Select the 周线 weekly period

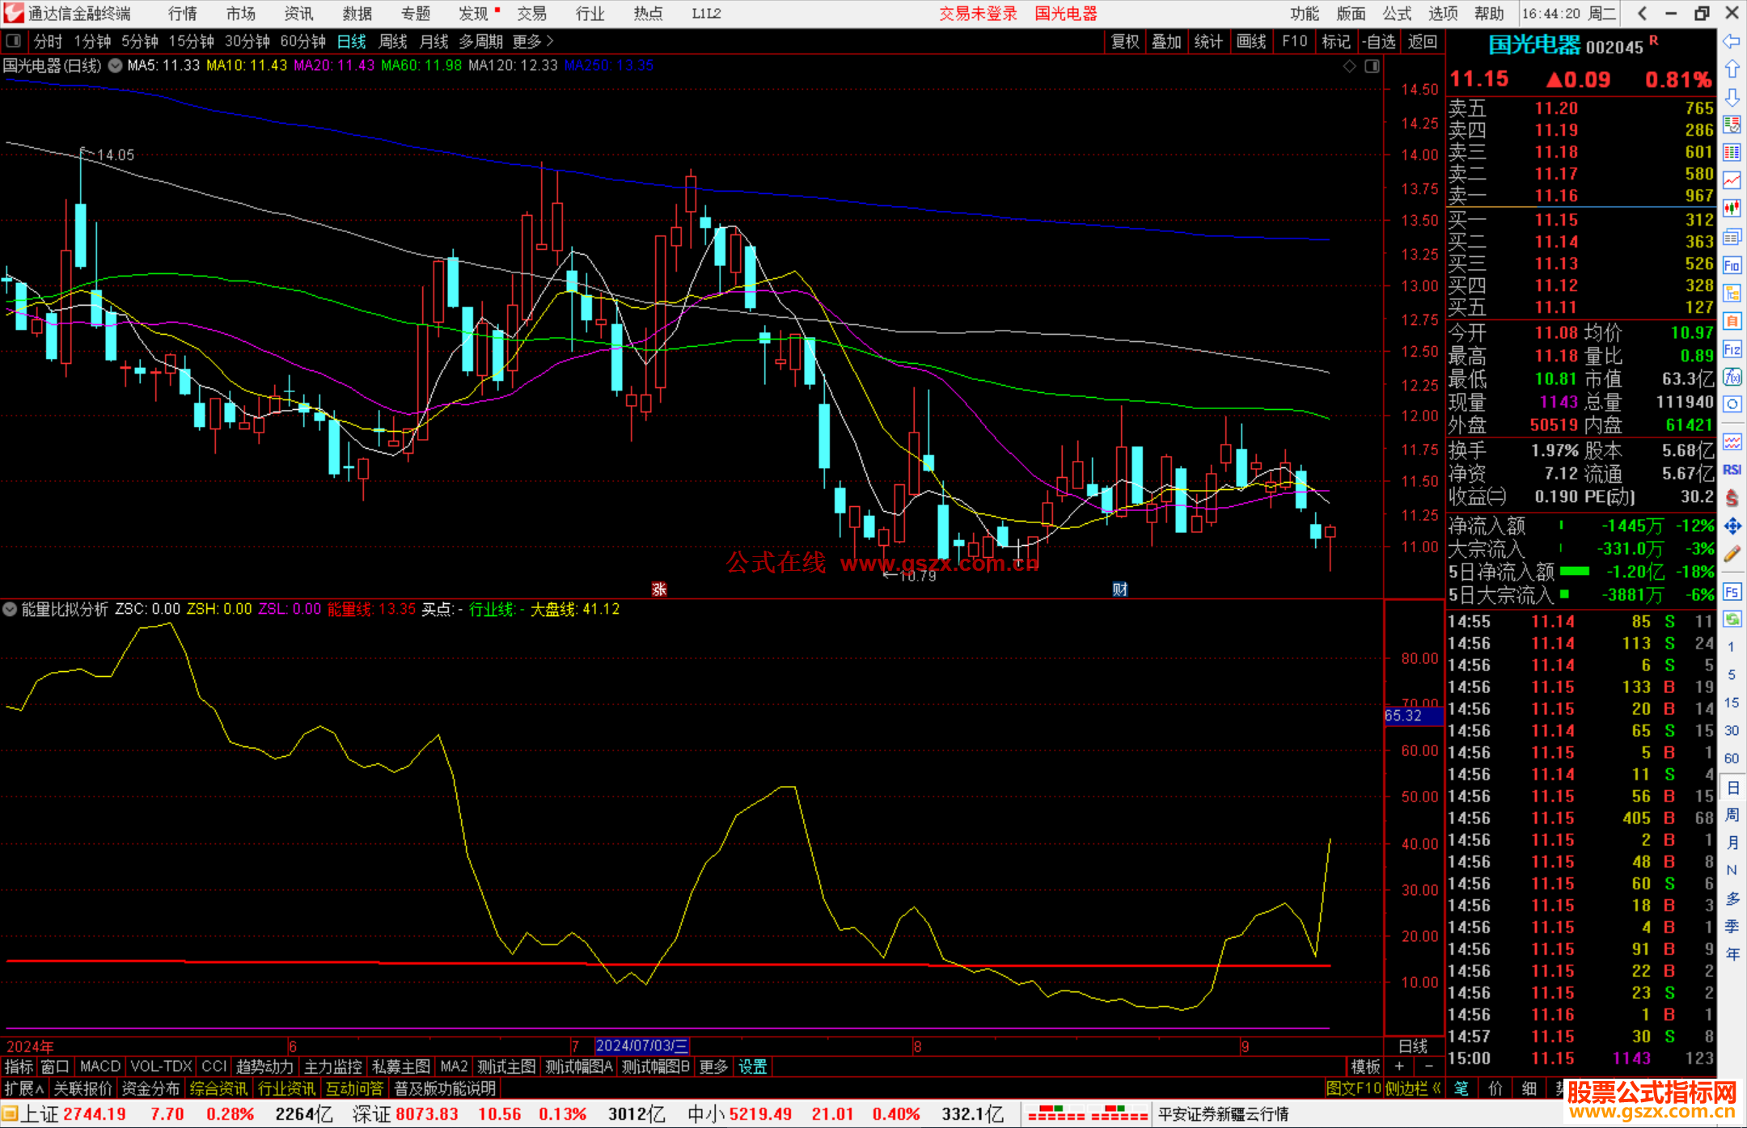point(392,40)
